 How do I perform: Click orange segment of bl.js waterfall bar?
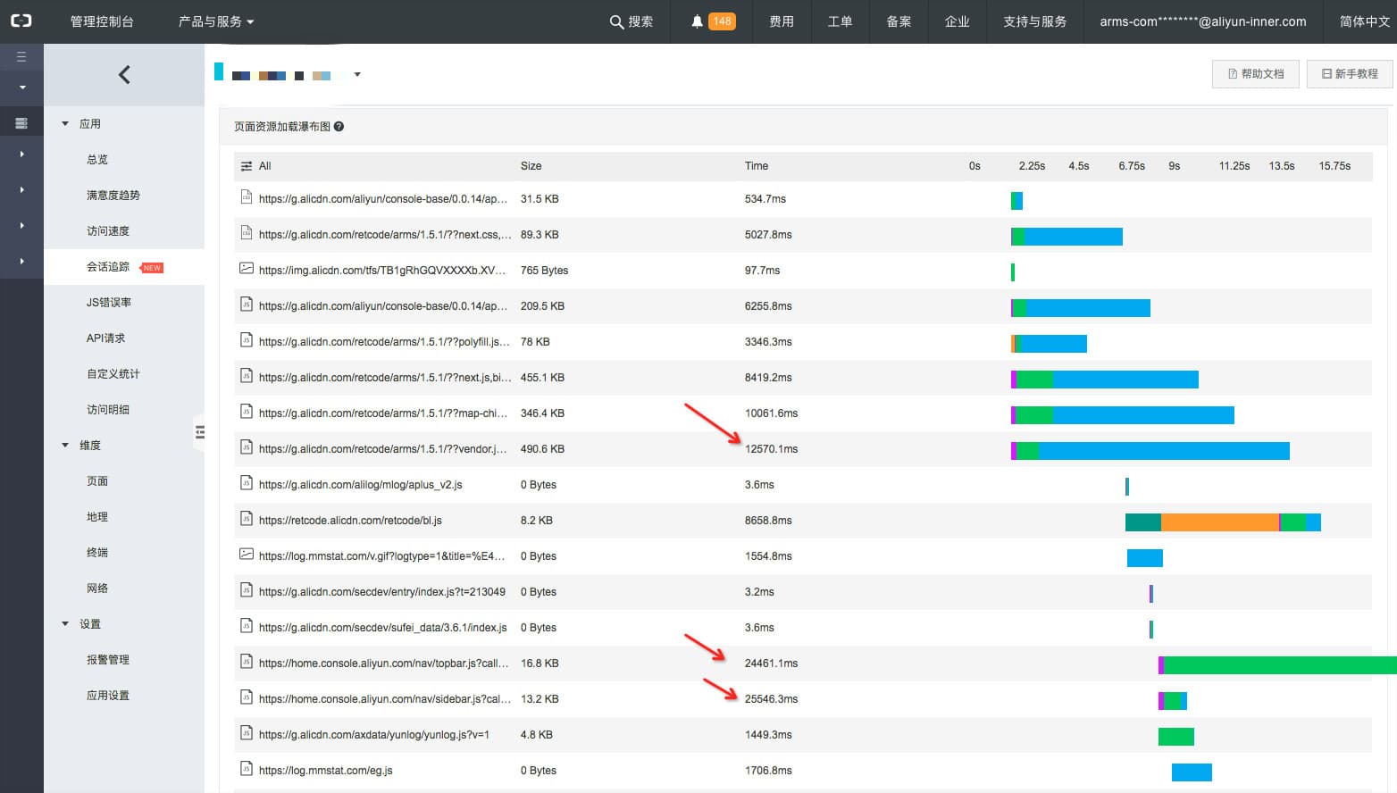(1220, 522)
